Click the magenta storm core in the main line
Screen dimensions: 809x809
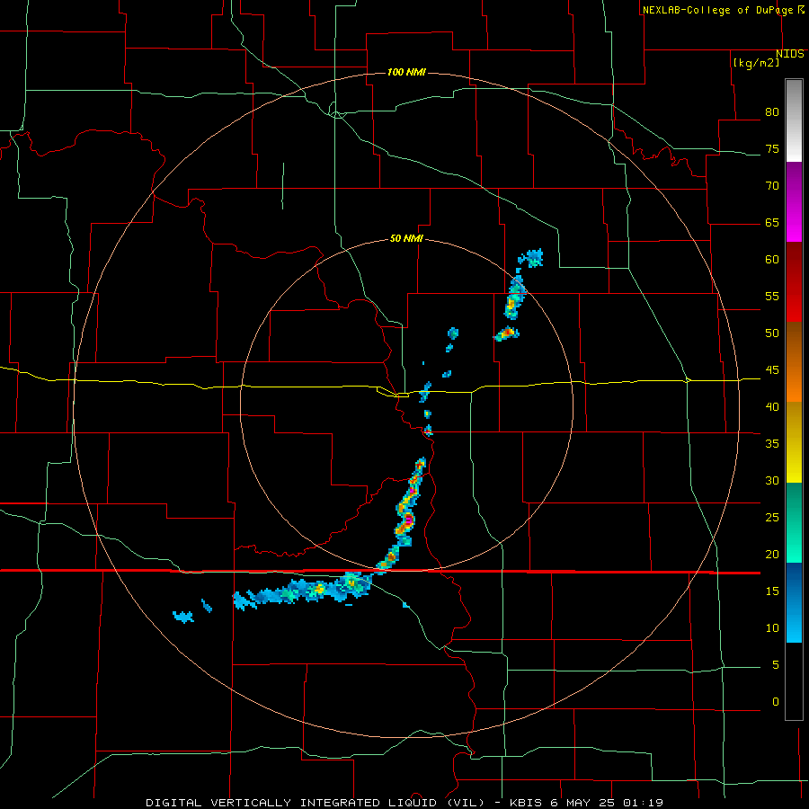coord(408,520)
